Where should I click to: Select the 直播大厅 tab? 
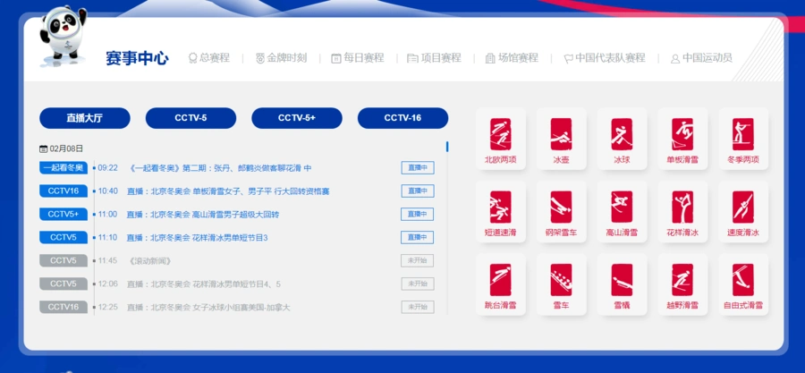click(x=85, y=118)
